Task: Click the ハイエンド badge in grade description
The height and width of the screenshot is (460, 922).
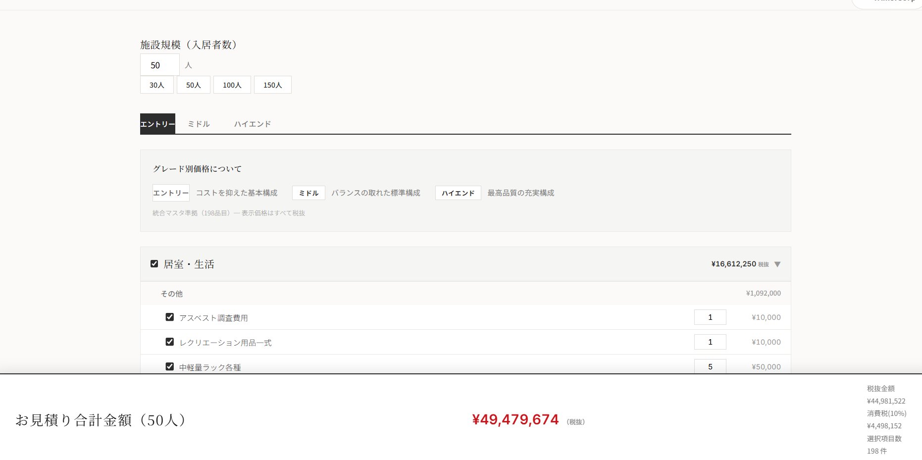Action: pos(458,193)
